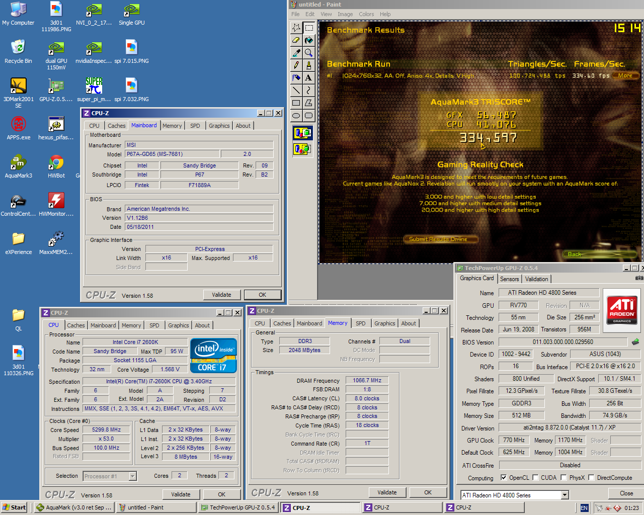Viewport: 644px width, 515px height.
Task: Choose the opaque selection option in Paint
Action: coord(302,133)
